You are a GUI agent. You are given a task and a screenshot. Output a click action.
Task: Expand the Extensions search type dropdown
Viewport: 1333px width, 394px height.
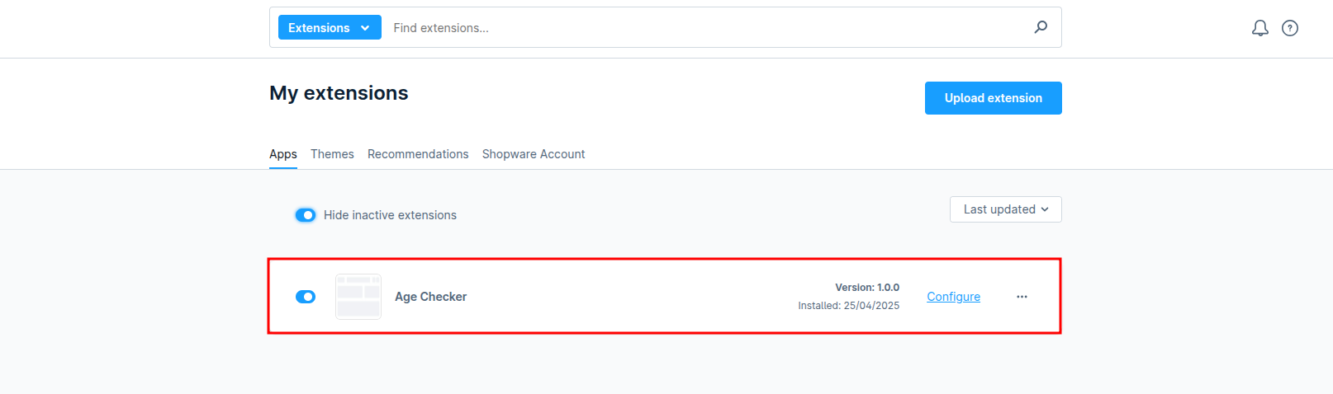[x=330, y=28]
